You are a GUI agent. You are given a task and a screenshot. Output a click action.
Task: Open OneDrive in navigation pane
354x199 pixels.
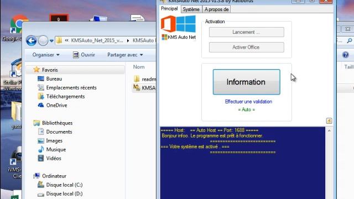[x=56, y=106]
